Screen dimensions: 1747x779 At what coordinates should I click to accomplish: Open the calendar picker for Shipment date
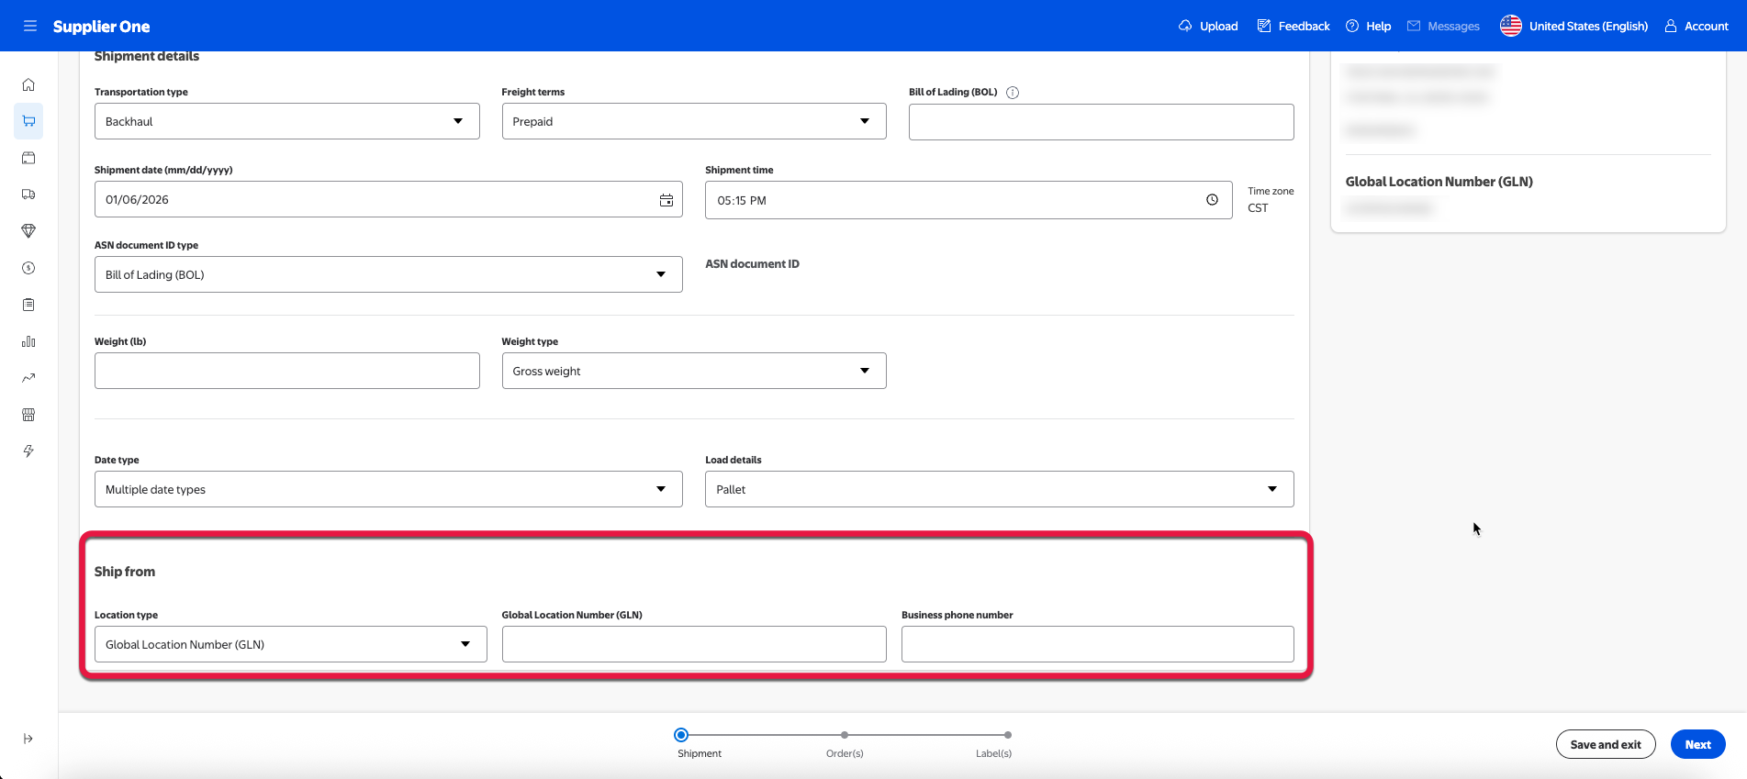pos(666,200)
